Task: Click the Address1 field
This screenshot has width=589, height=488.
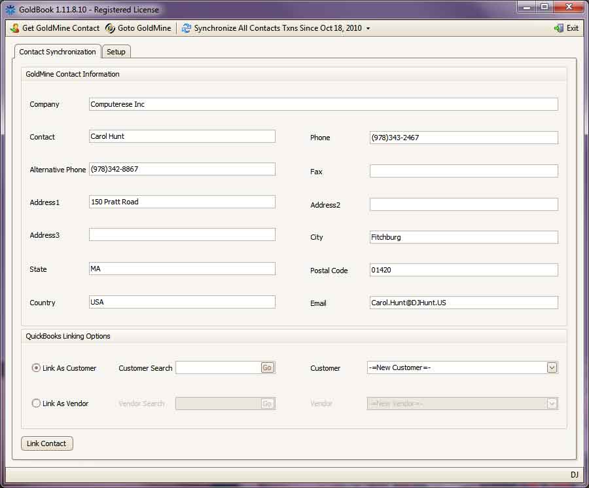Action: point(182,202)
